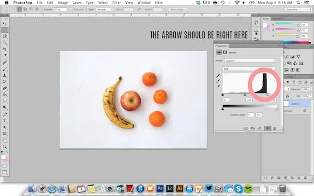Enable the Anti-alias checkbox
The image size is (314, 196).
point(71,9)
